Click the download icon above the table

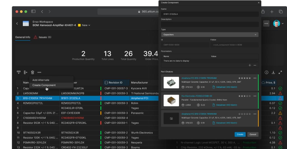pyautogui.click(x=273, y=72)
